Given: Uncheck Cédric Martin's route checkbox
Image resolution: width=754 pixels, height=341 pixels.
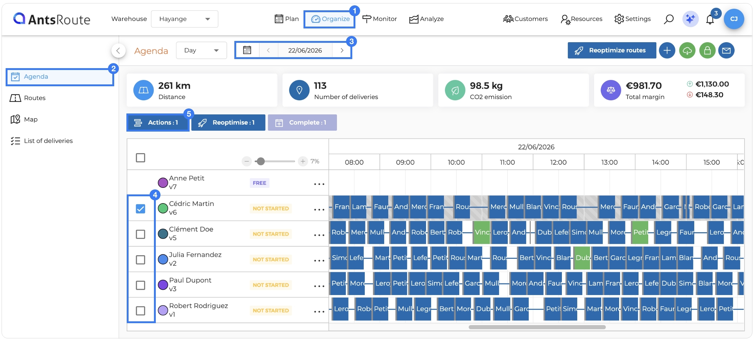Looking at the screenshot, I should pyautogui.click(x=140, y=208).
